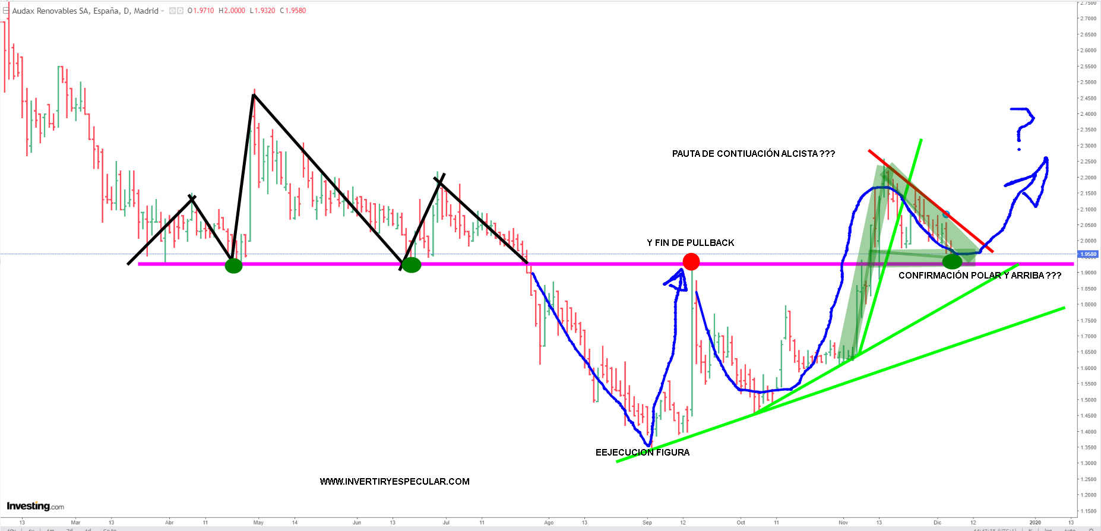Click the Investing.com logo
This screenshot has height=531, width=1101.
click(35, 506)
